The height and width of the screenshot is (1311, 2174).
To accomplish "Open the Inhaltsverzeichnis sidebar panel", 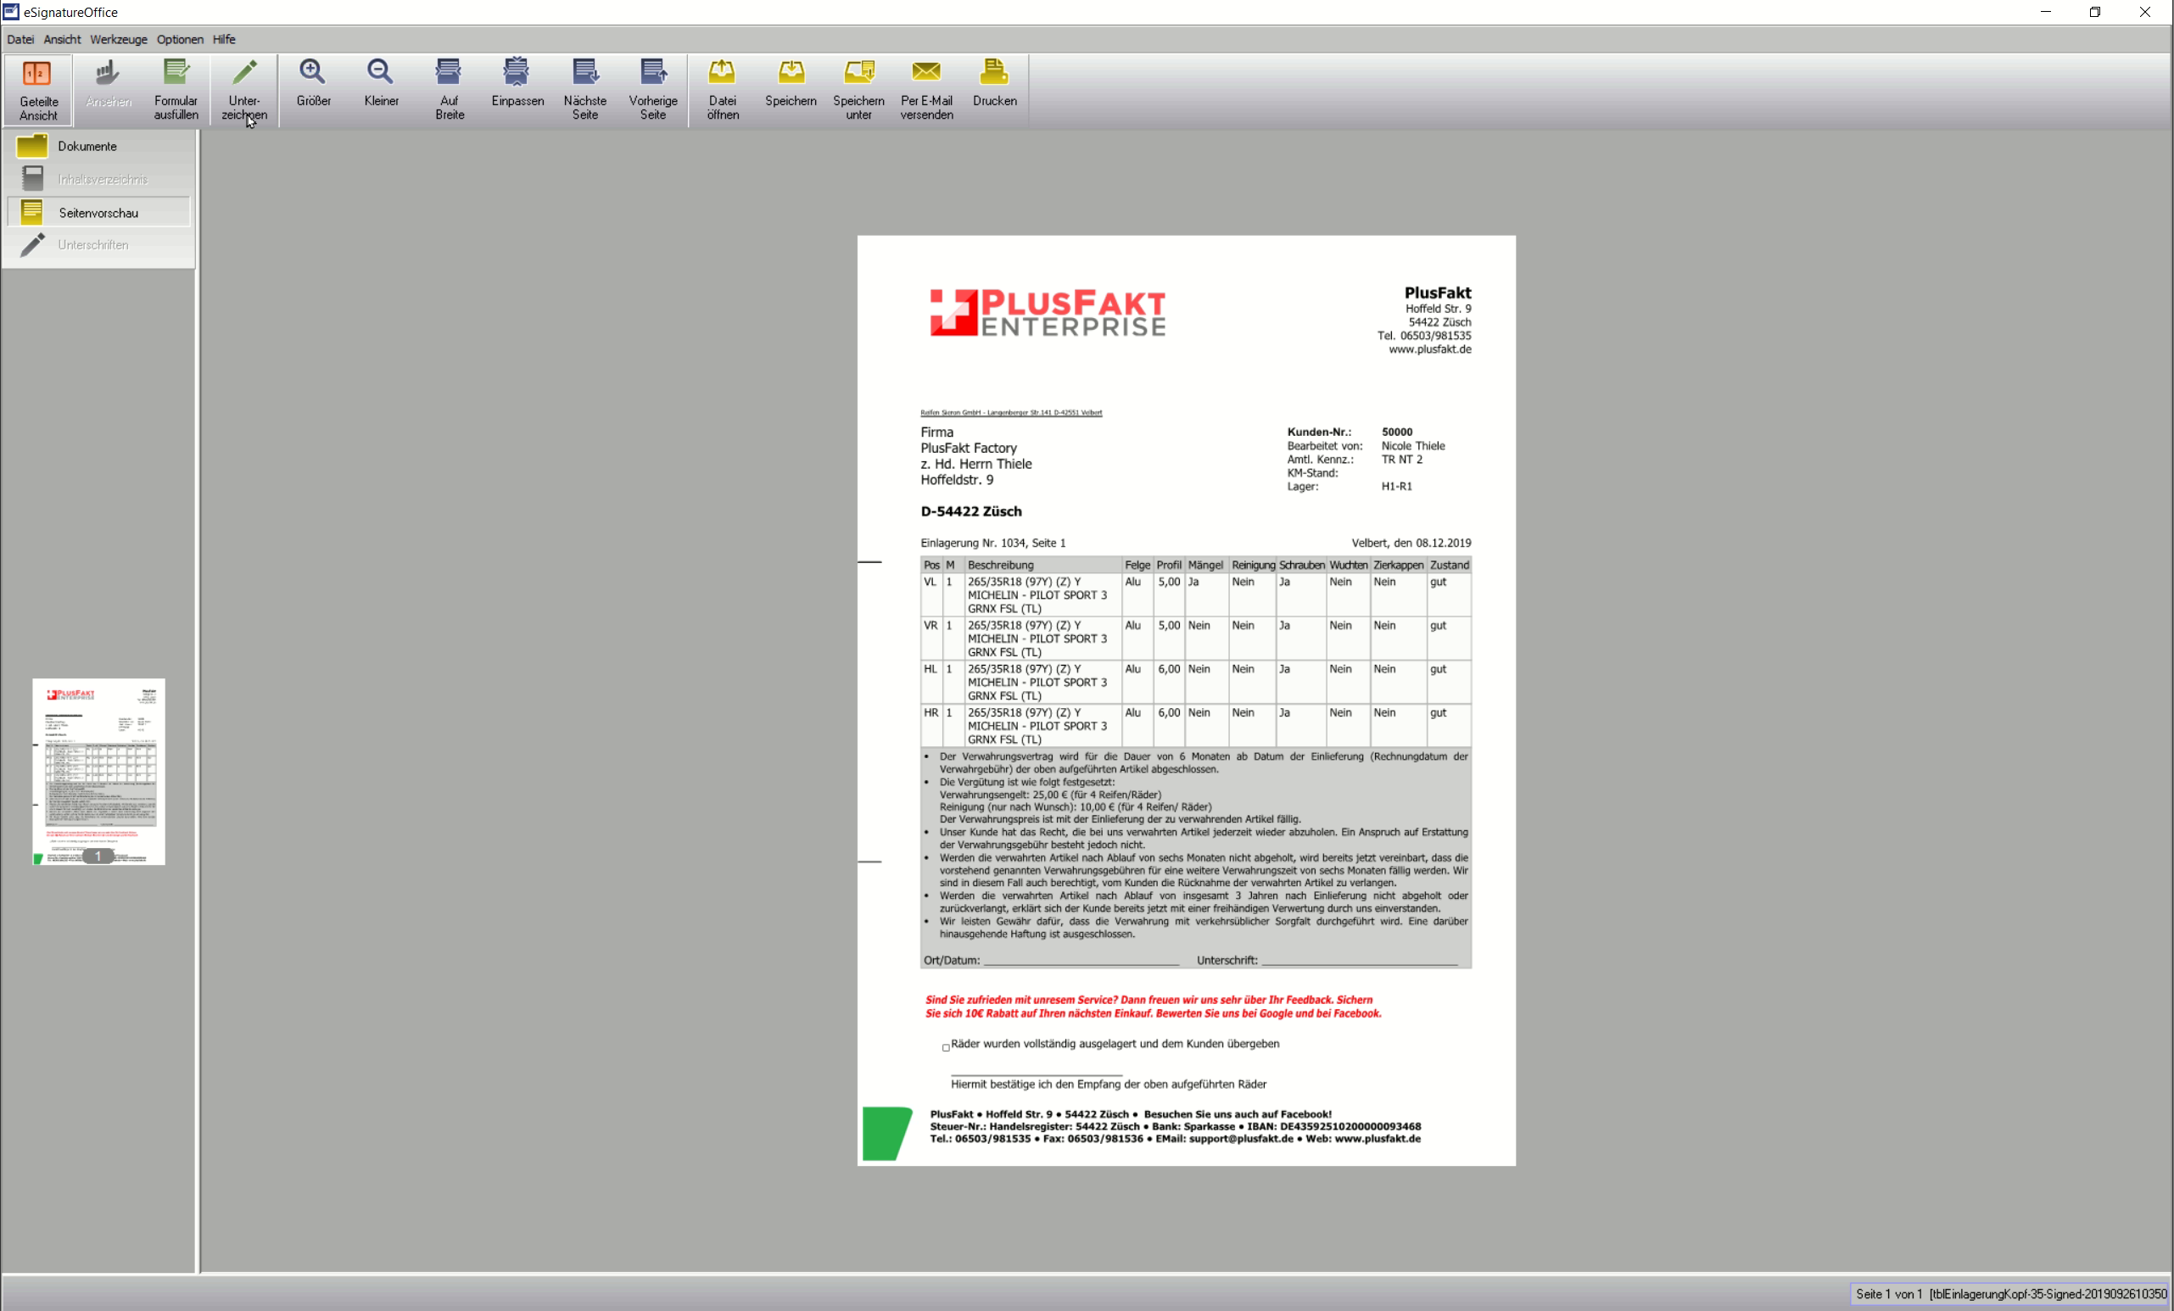I will [98, 179].
